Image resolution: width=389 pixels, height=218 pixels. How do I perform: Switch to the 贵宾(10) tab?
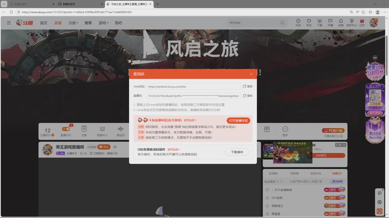tap(316, 173)
